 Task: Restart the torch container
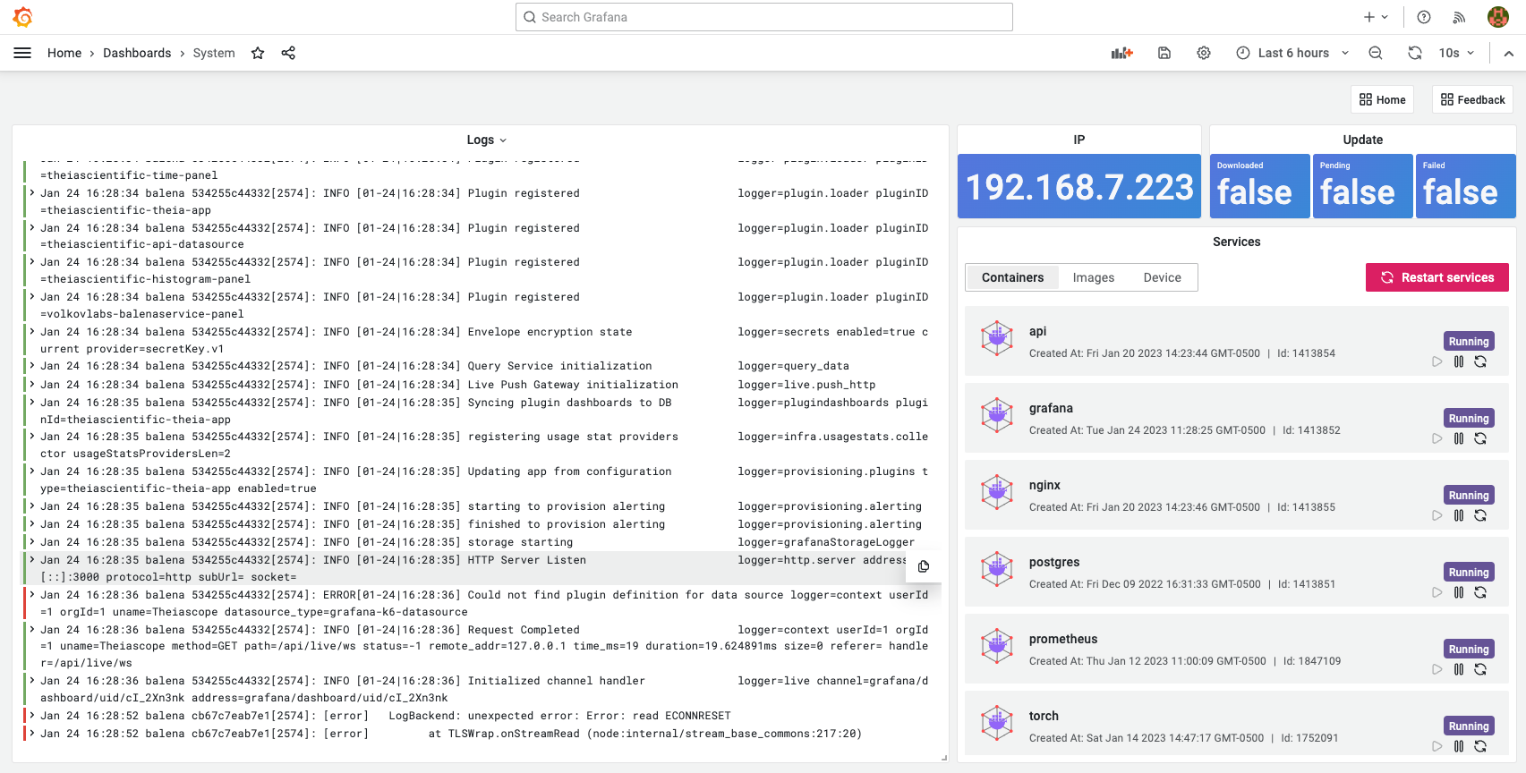tap(1480, 746)
